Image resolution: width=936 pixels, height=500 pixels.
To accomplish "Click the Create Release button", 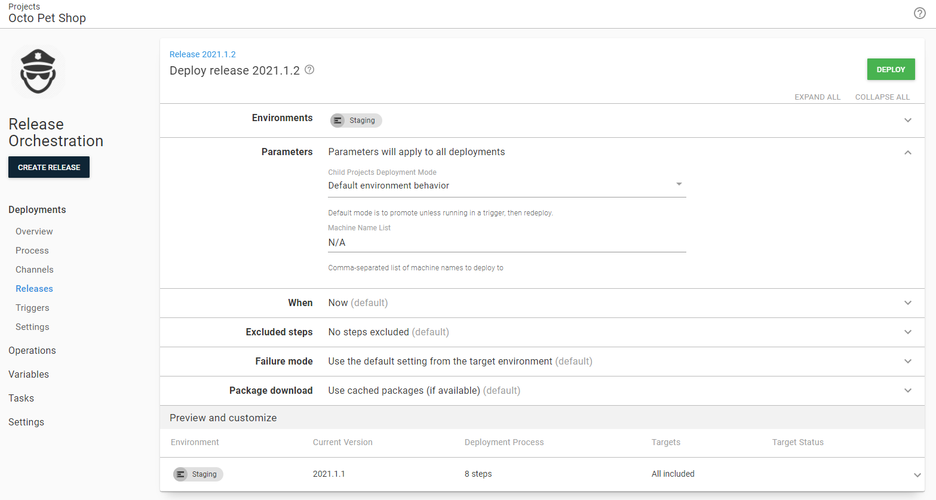I will [x=49, y=168].
